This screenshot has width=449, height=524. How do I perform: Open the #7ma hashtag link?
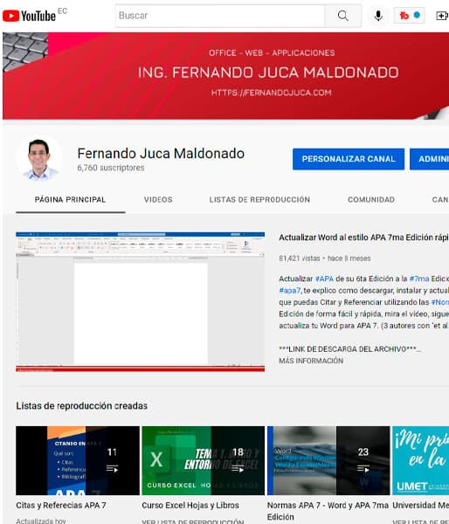tap(419, 279)
